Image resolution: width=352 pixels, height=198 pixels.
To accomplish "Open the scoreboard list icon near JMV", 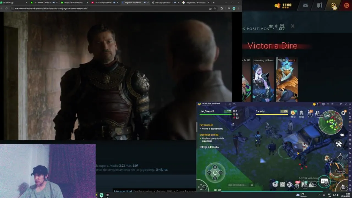I will 282,26.
